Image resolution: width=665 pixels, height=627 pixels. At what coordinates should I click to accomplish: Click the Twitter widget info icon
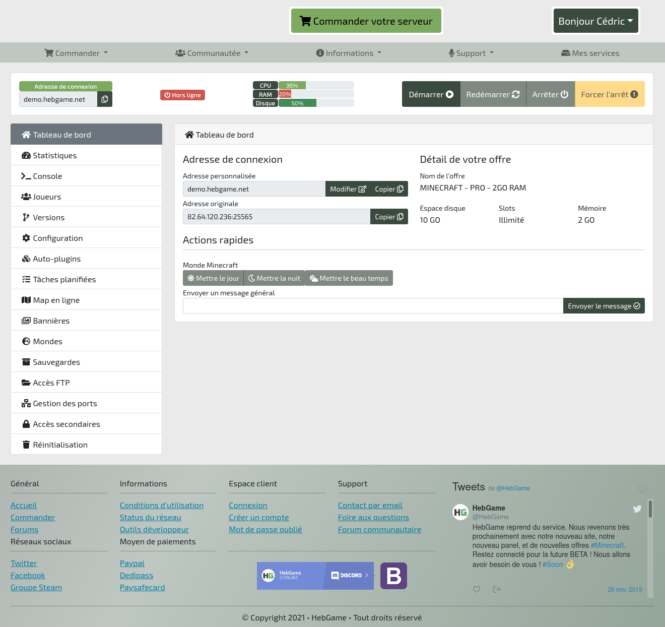pyautogui.click(x=642, y=489)
